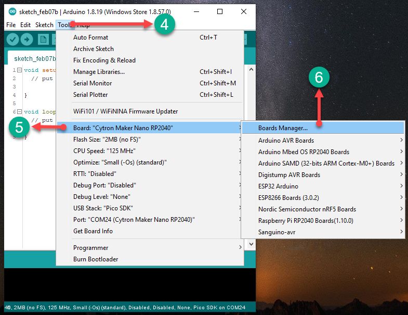Open the File menu
408x315 pixels.
pos(11,25)
